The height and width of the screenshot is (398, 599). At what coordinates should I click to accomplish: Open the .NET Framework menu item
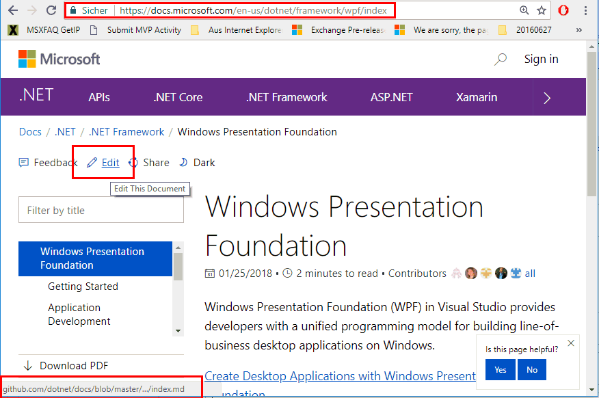(287, 97)
